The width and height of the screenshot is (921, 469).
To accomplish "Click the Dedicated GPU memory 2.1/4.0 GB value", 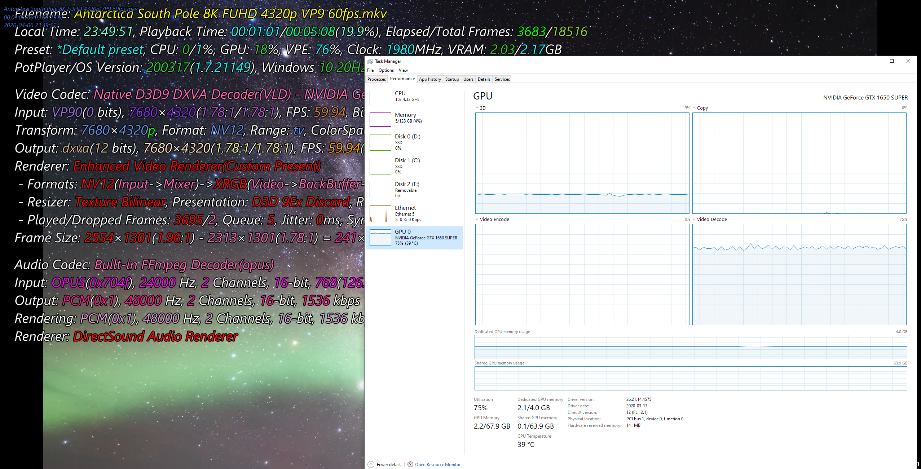I will click(x=534, y=408).
